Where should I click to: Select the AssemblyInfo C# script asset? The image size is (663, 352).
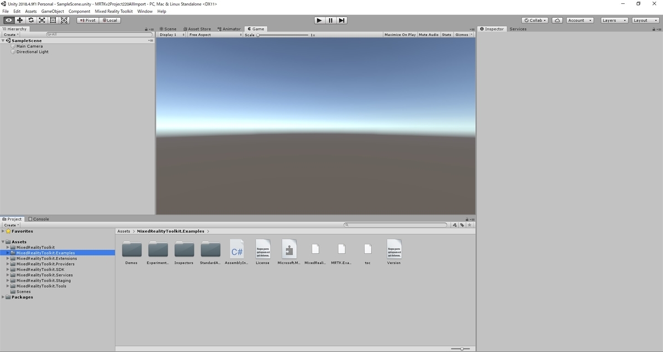236,252
